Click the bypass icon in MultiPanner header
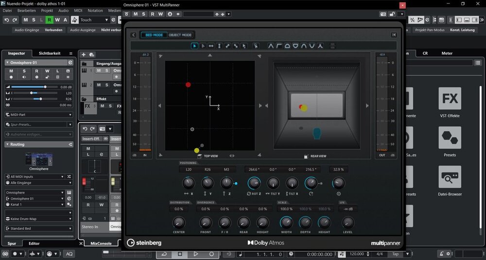 tap(127, 14)
